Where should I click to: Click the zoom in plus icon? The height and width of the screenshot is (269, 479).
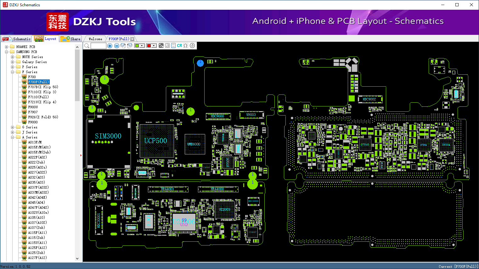(x=110, y=46)
